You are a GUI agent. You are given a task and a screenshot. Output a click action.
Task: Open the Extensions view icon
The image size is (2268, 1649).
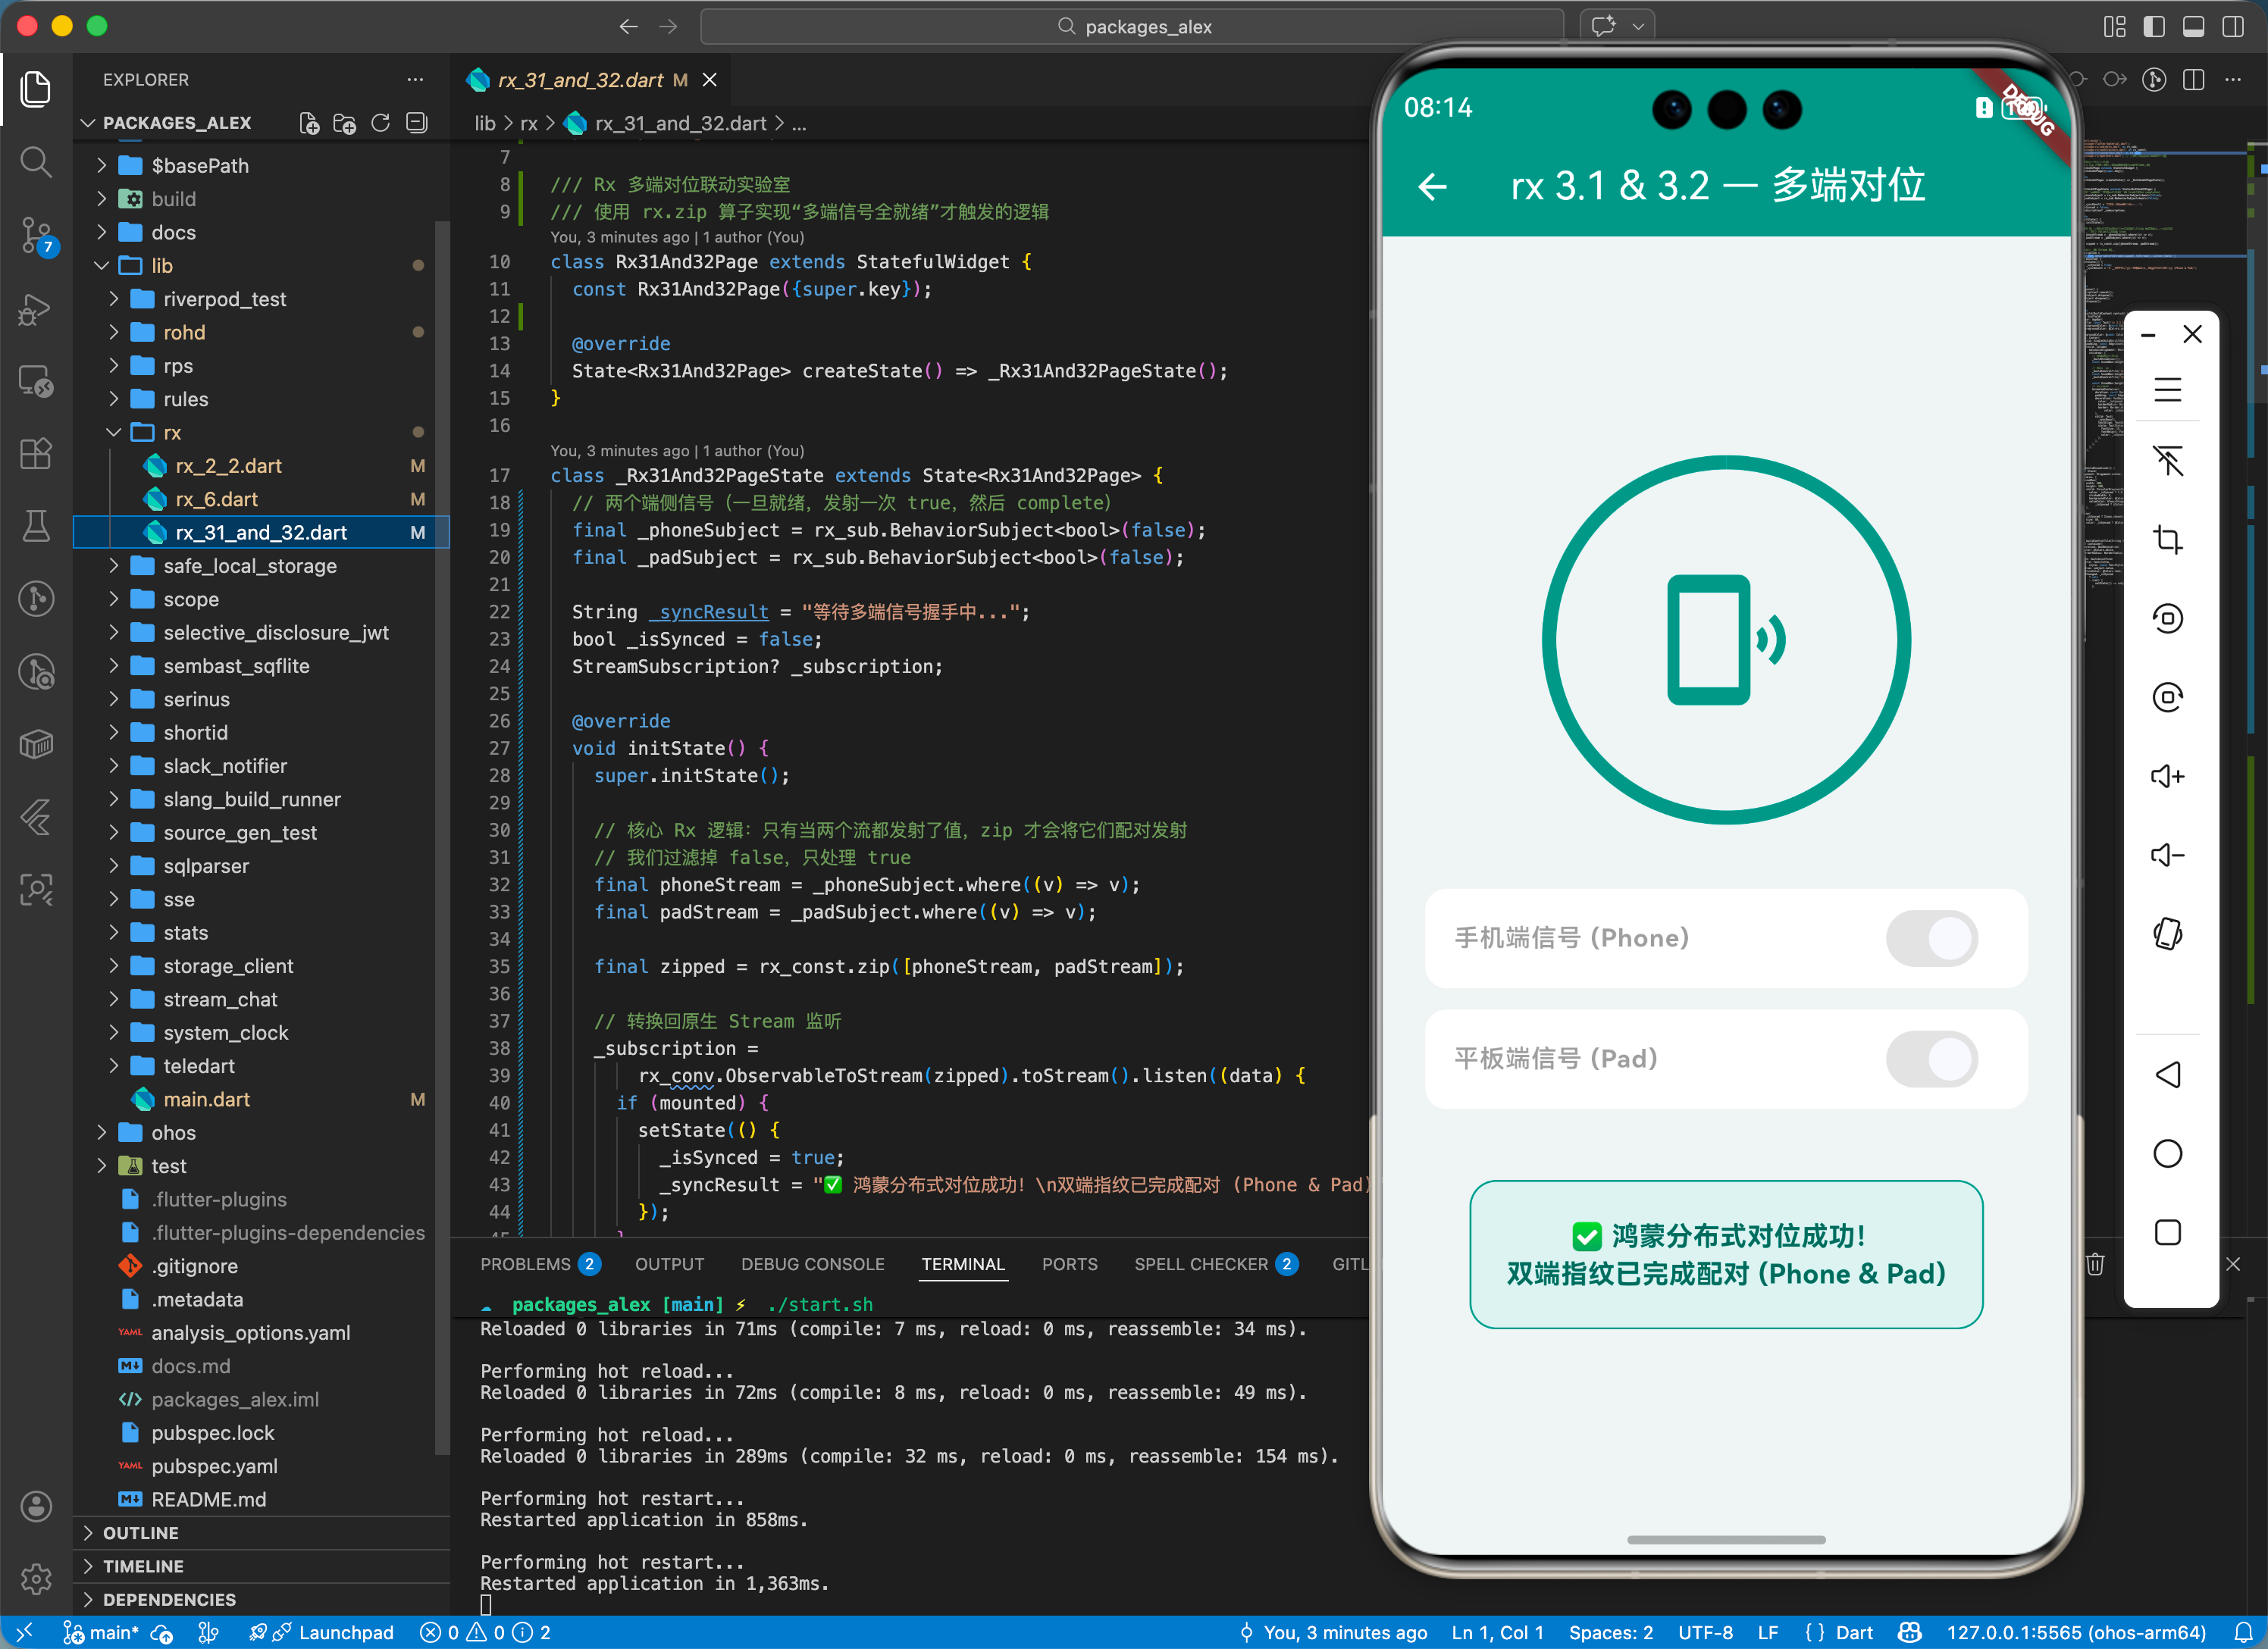click(36, 454)
